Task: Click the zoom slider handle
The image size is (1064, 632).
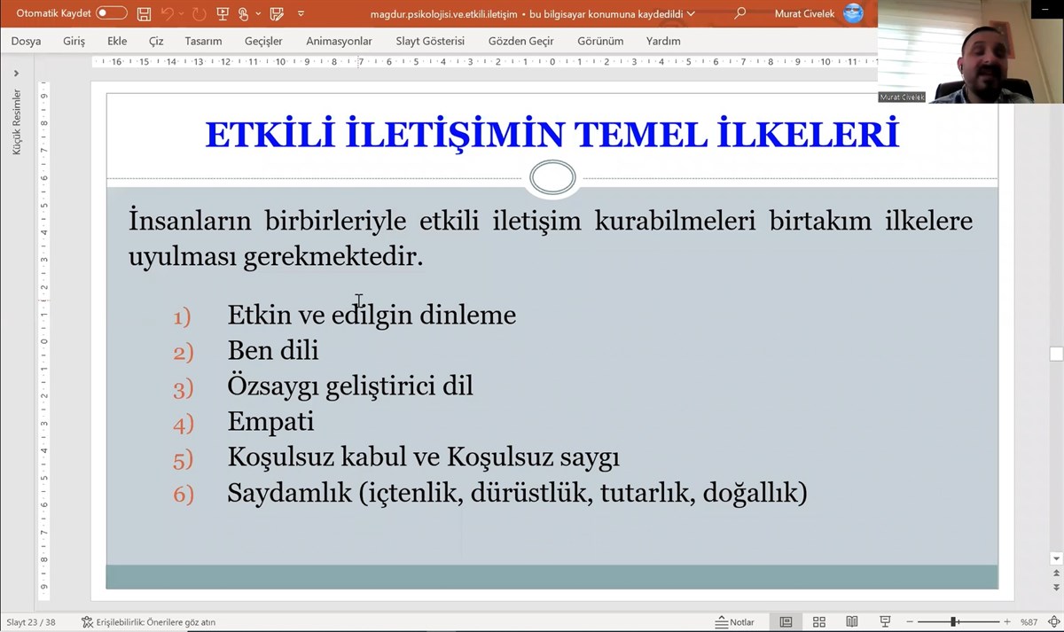Action: click(953, 622)
